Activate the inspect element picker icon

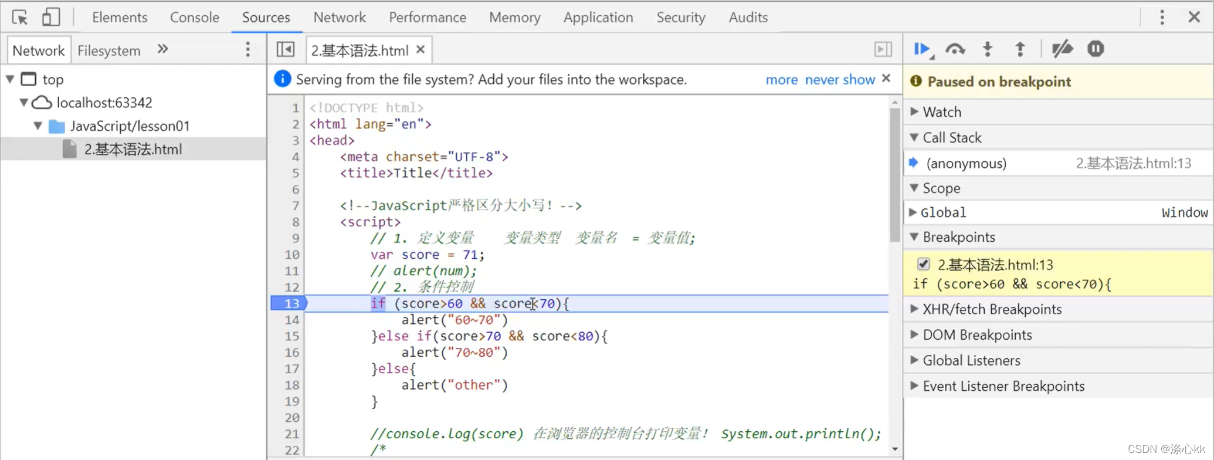tap(20, 17)
